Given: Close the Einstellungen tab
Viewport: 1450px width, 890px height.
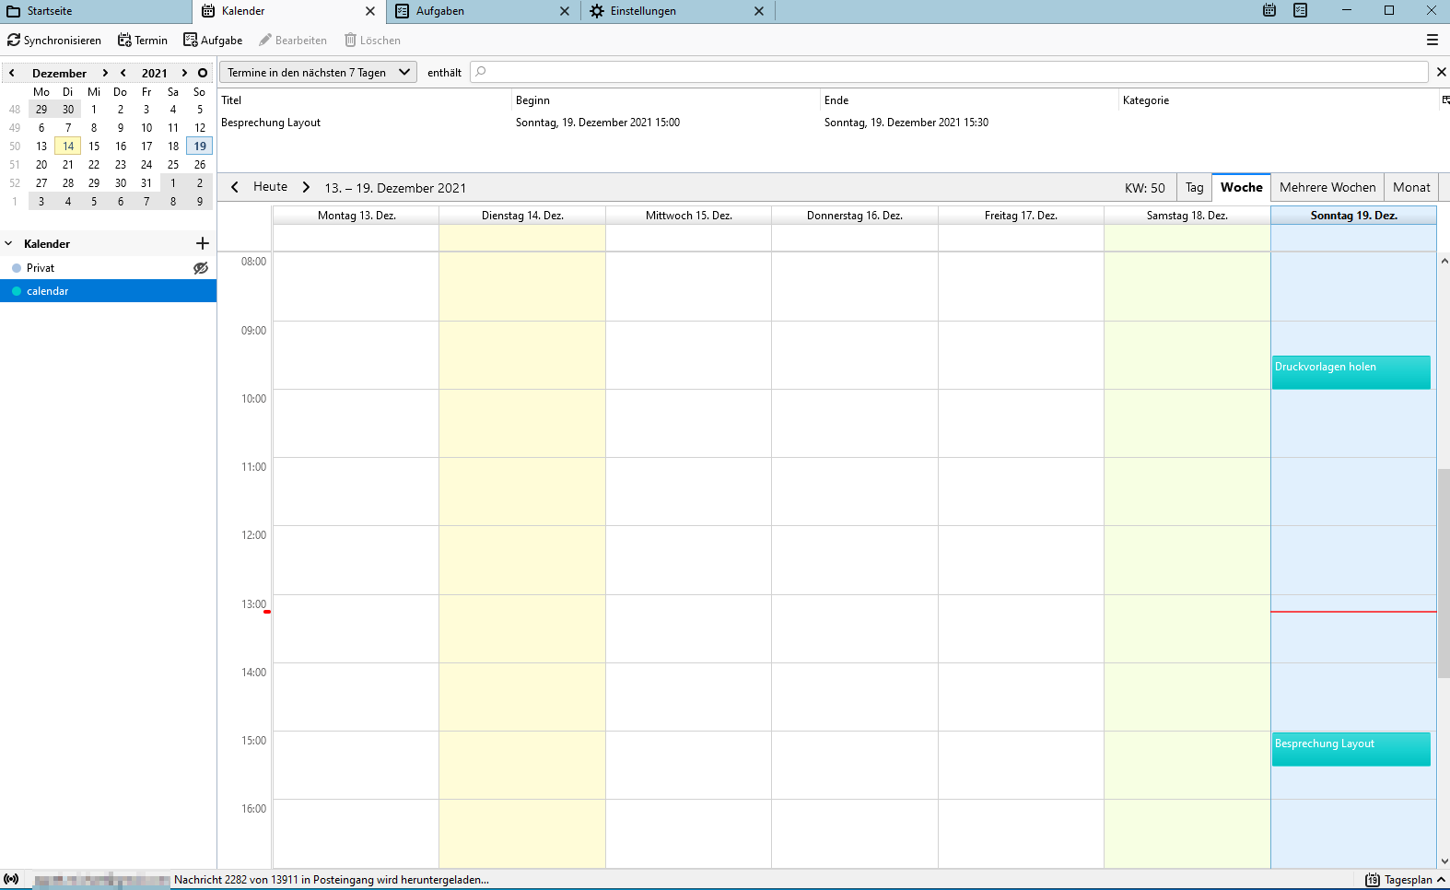Looking at the screenshot, I should coord(759,11).
